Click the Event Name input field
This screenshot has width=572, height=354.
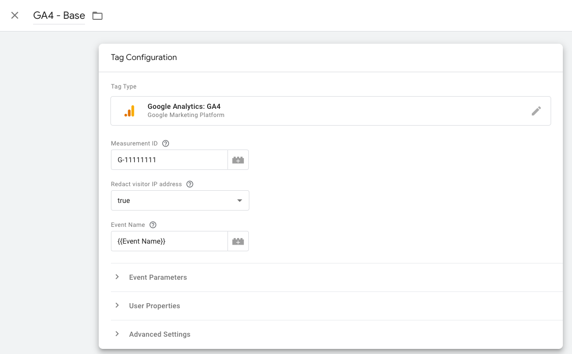point(169,241)
